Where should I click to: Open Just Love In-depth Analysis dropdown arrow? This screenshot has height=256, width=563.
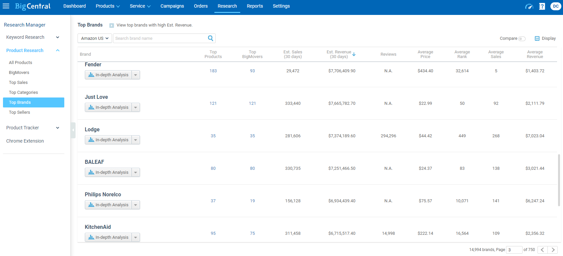[136, 107]
